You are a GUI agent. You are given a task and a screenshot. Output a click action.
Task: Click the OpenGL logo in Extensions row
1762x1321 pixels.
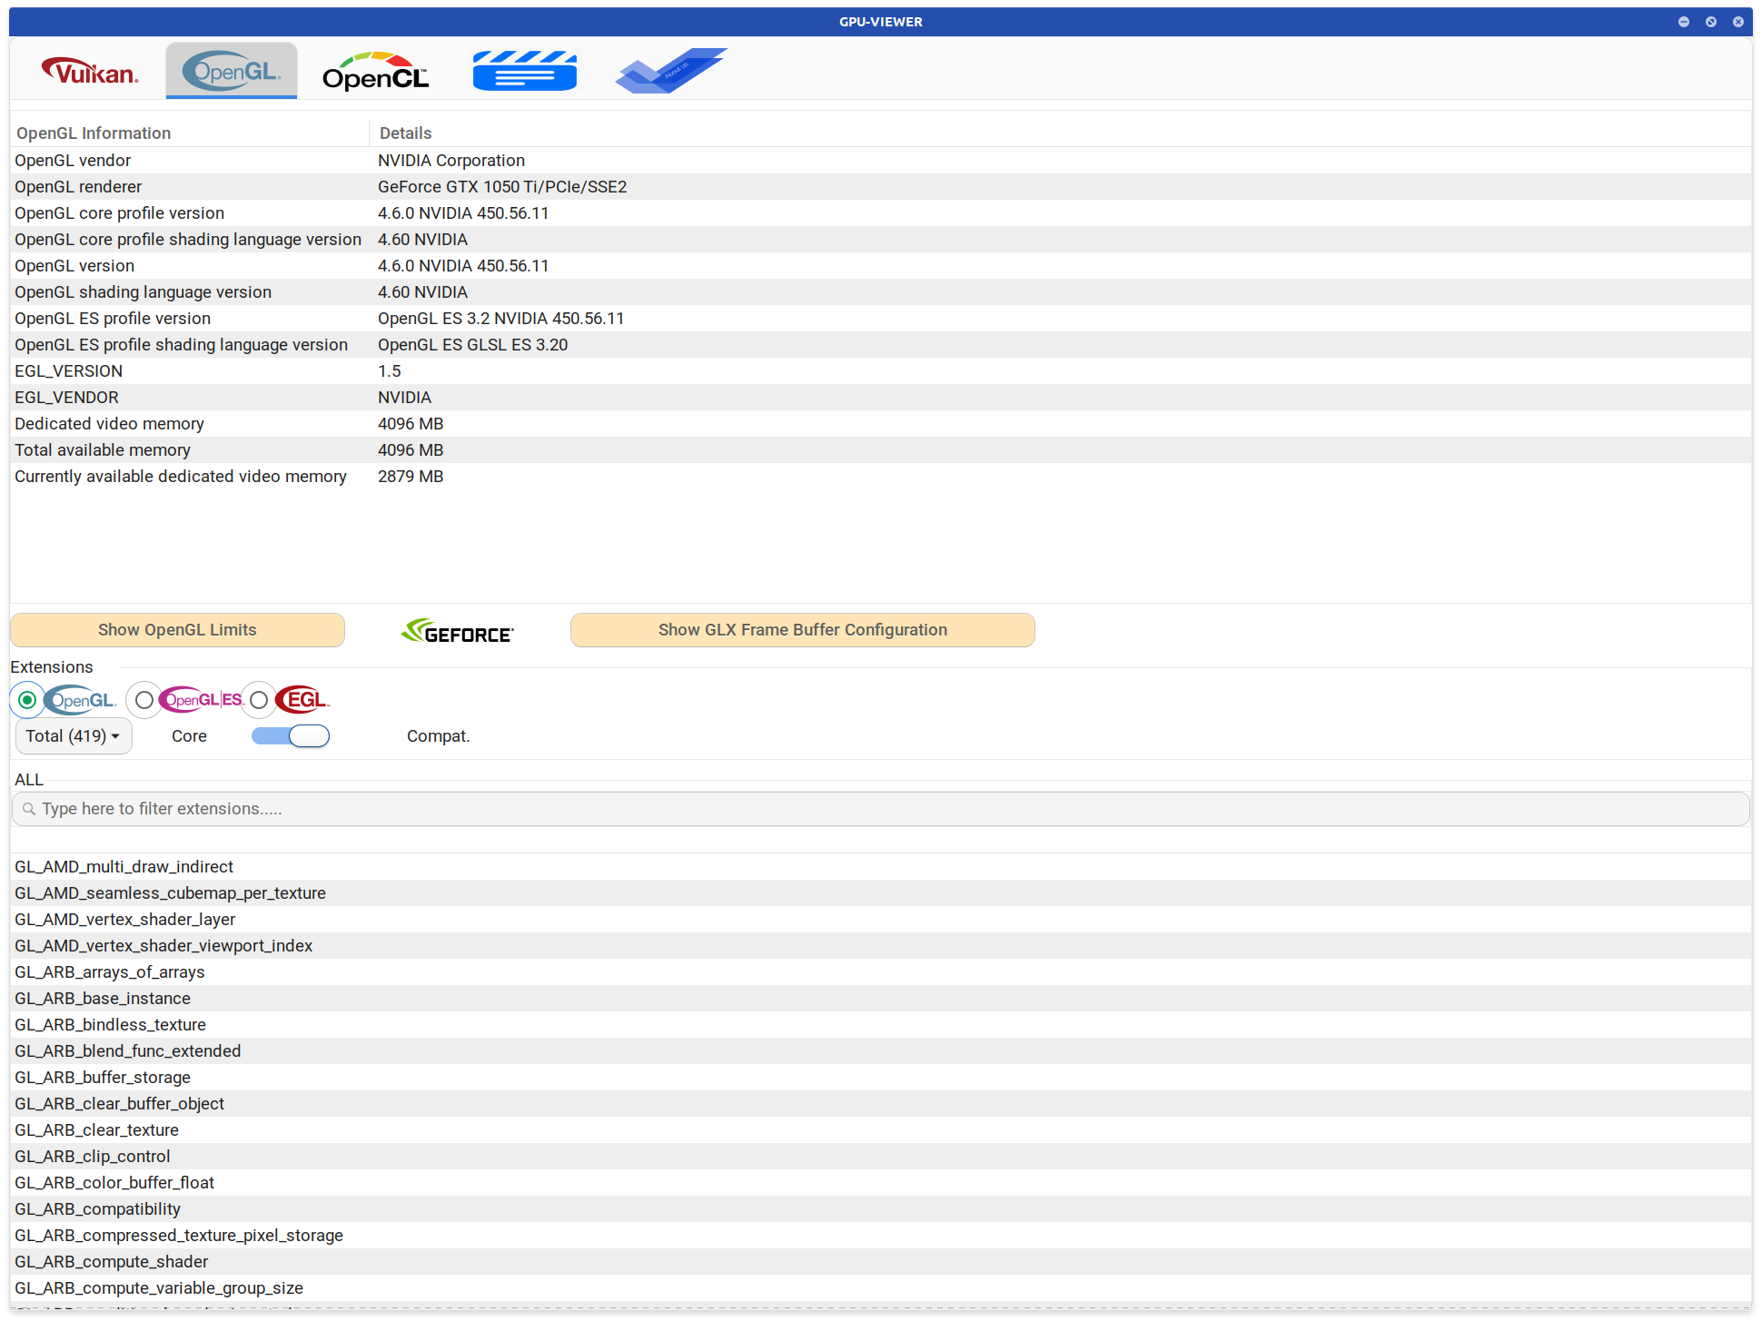coord(81,699)
